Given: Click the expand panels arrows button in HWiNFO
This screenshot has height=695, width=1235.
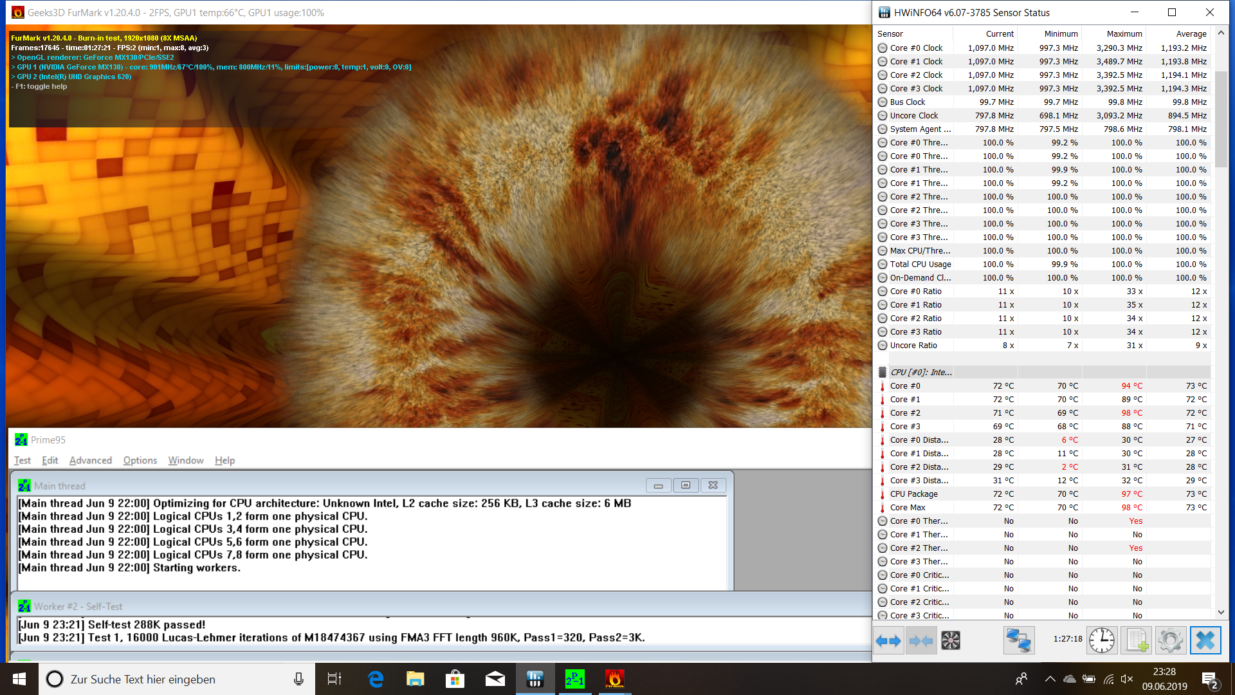Looking at the screenshot, I should (888, 640).
